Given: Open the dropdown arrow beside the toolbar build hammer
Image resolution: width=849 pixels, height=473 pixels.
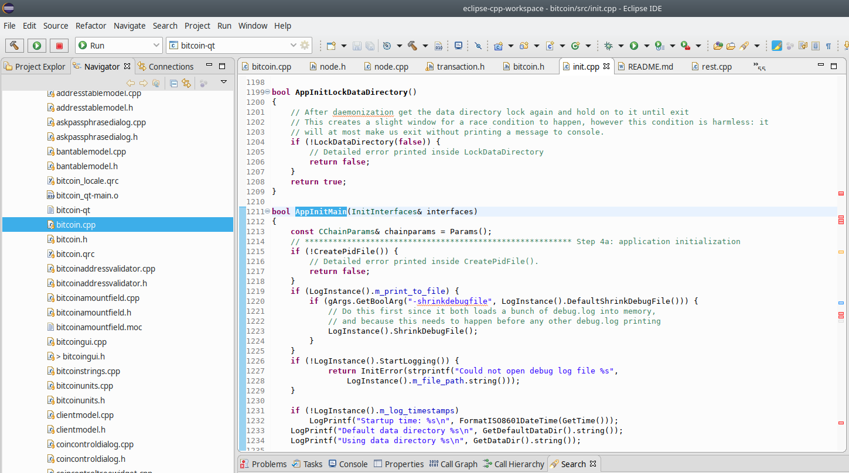Looking at the screenshot, I should tap(425, 46).
